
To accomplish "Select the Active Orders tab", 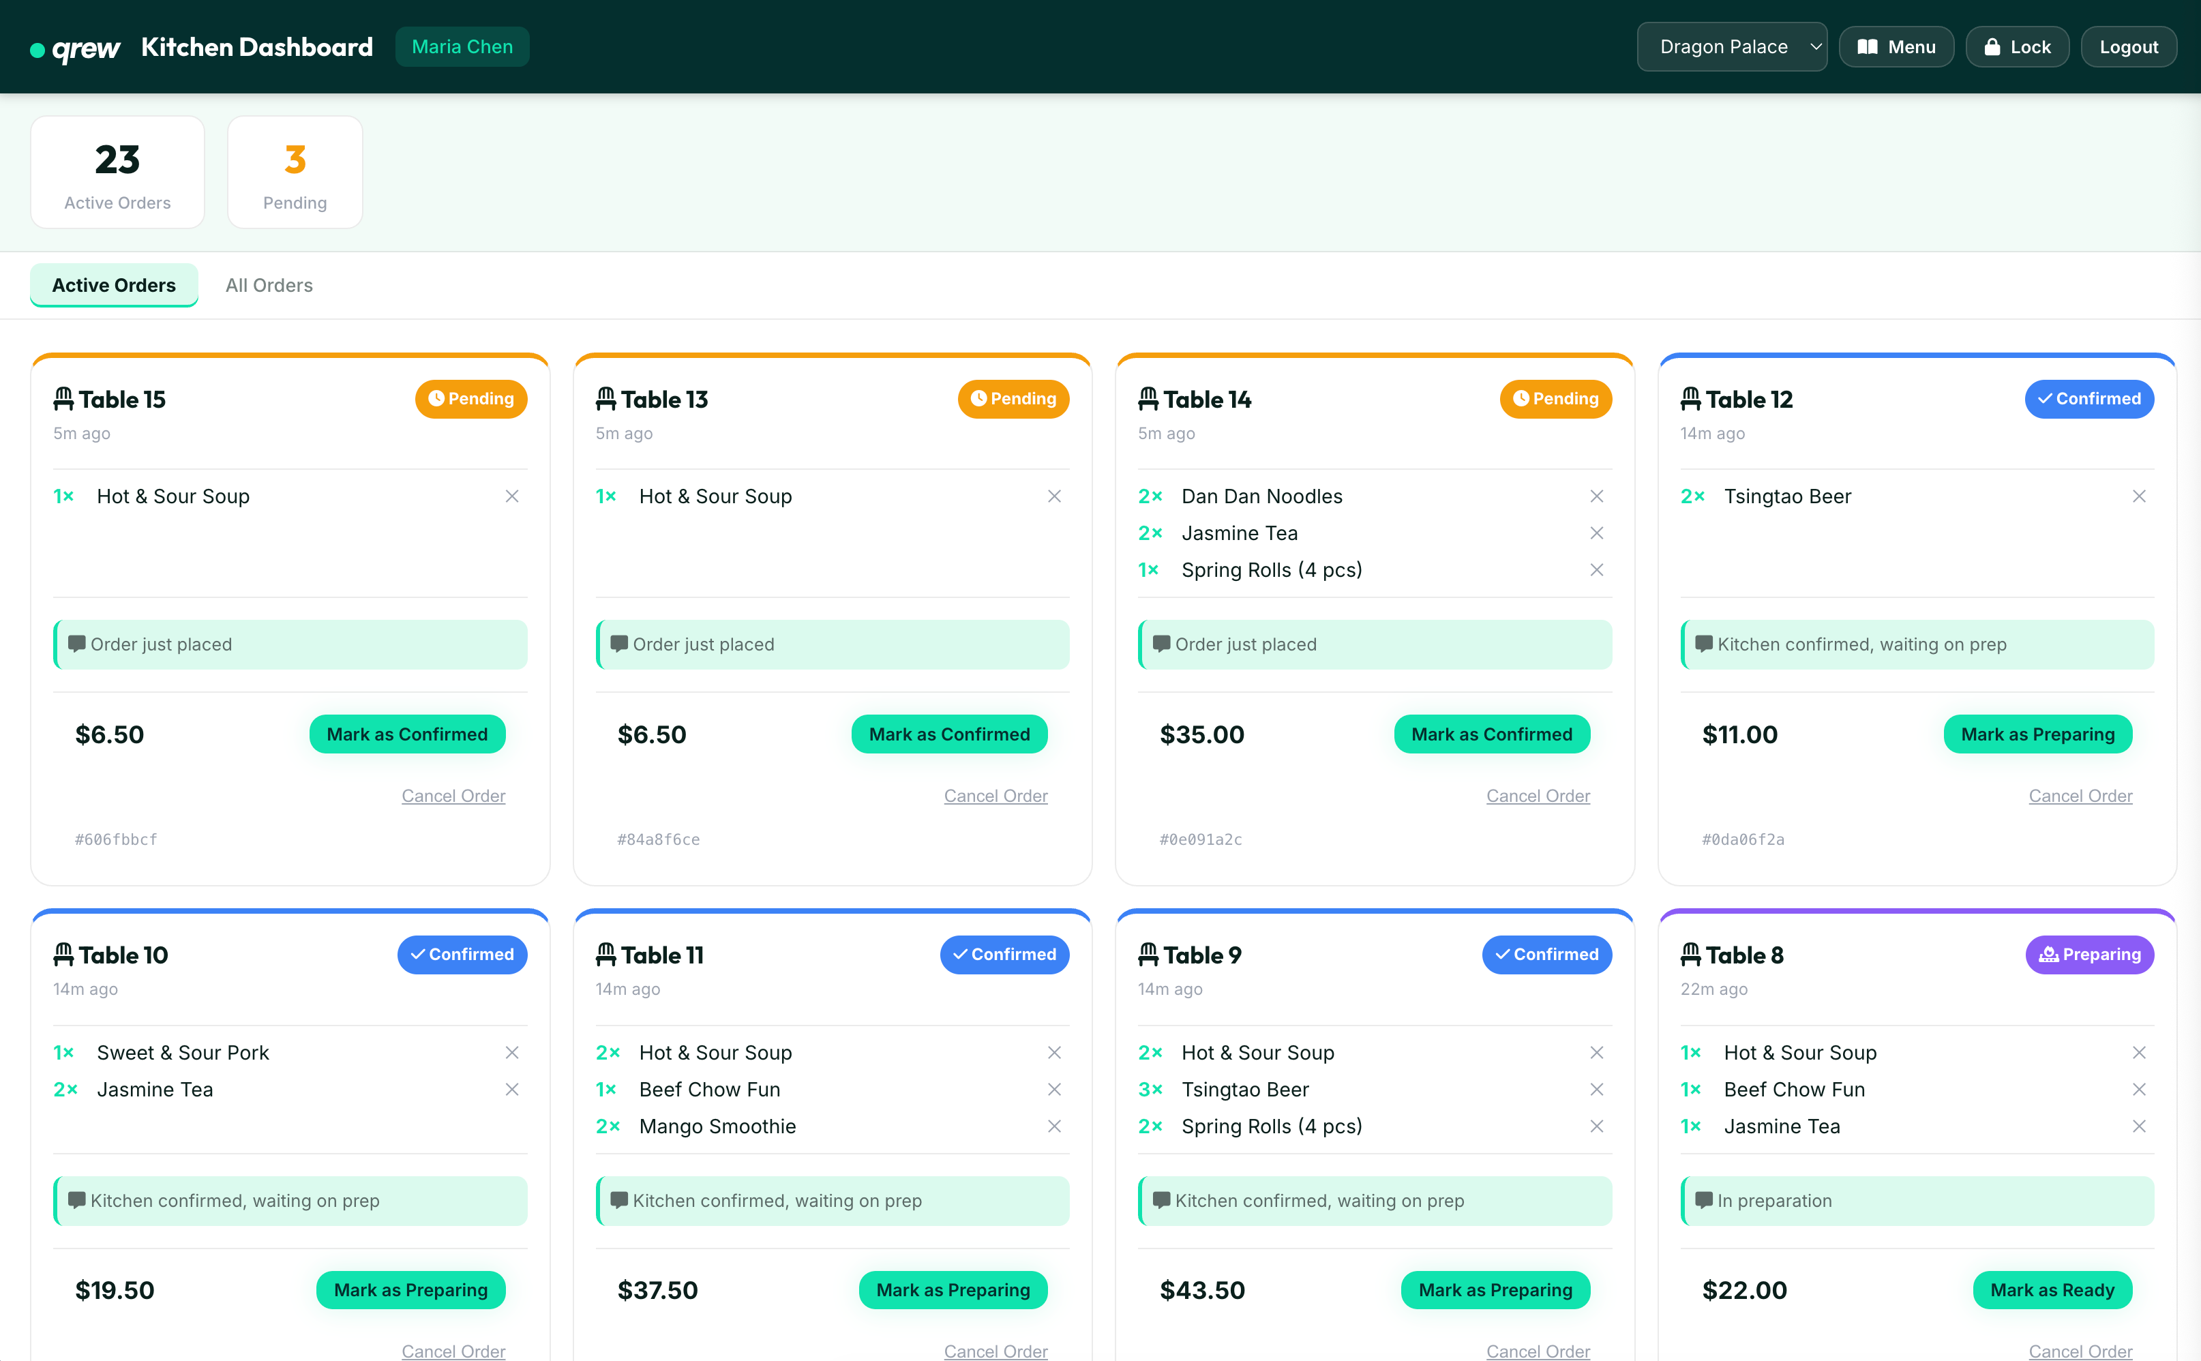I will coord(113,285).
